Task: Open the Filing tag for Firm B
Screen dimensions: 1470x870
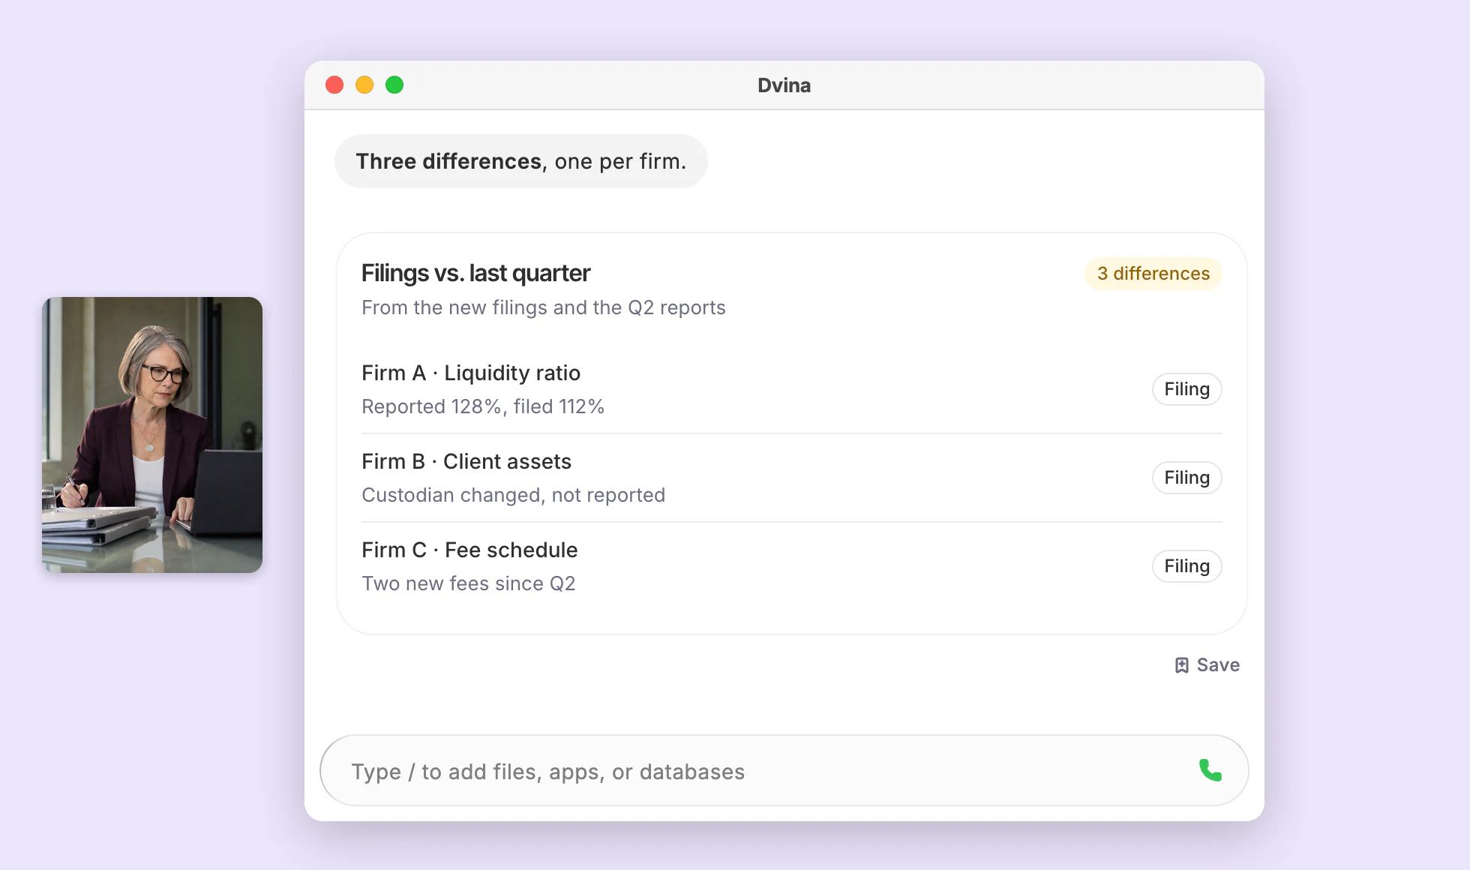Action: [x=1186, y=478]
